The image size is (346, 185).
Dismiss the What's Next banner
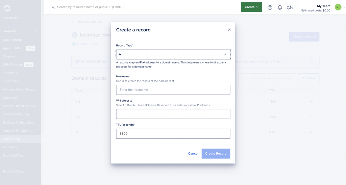(x=312, y=62)
